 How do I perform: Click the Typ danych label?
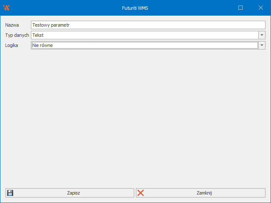pyautogui.click(x=17, y=35)
